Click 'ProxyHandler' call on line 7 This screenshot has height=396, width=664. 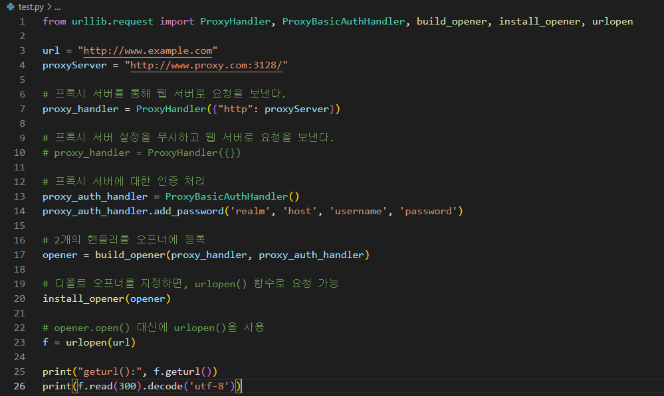click(x=171, y=109)
